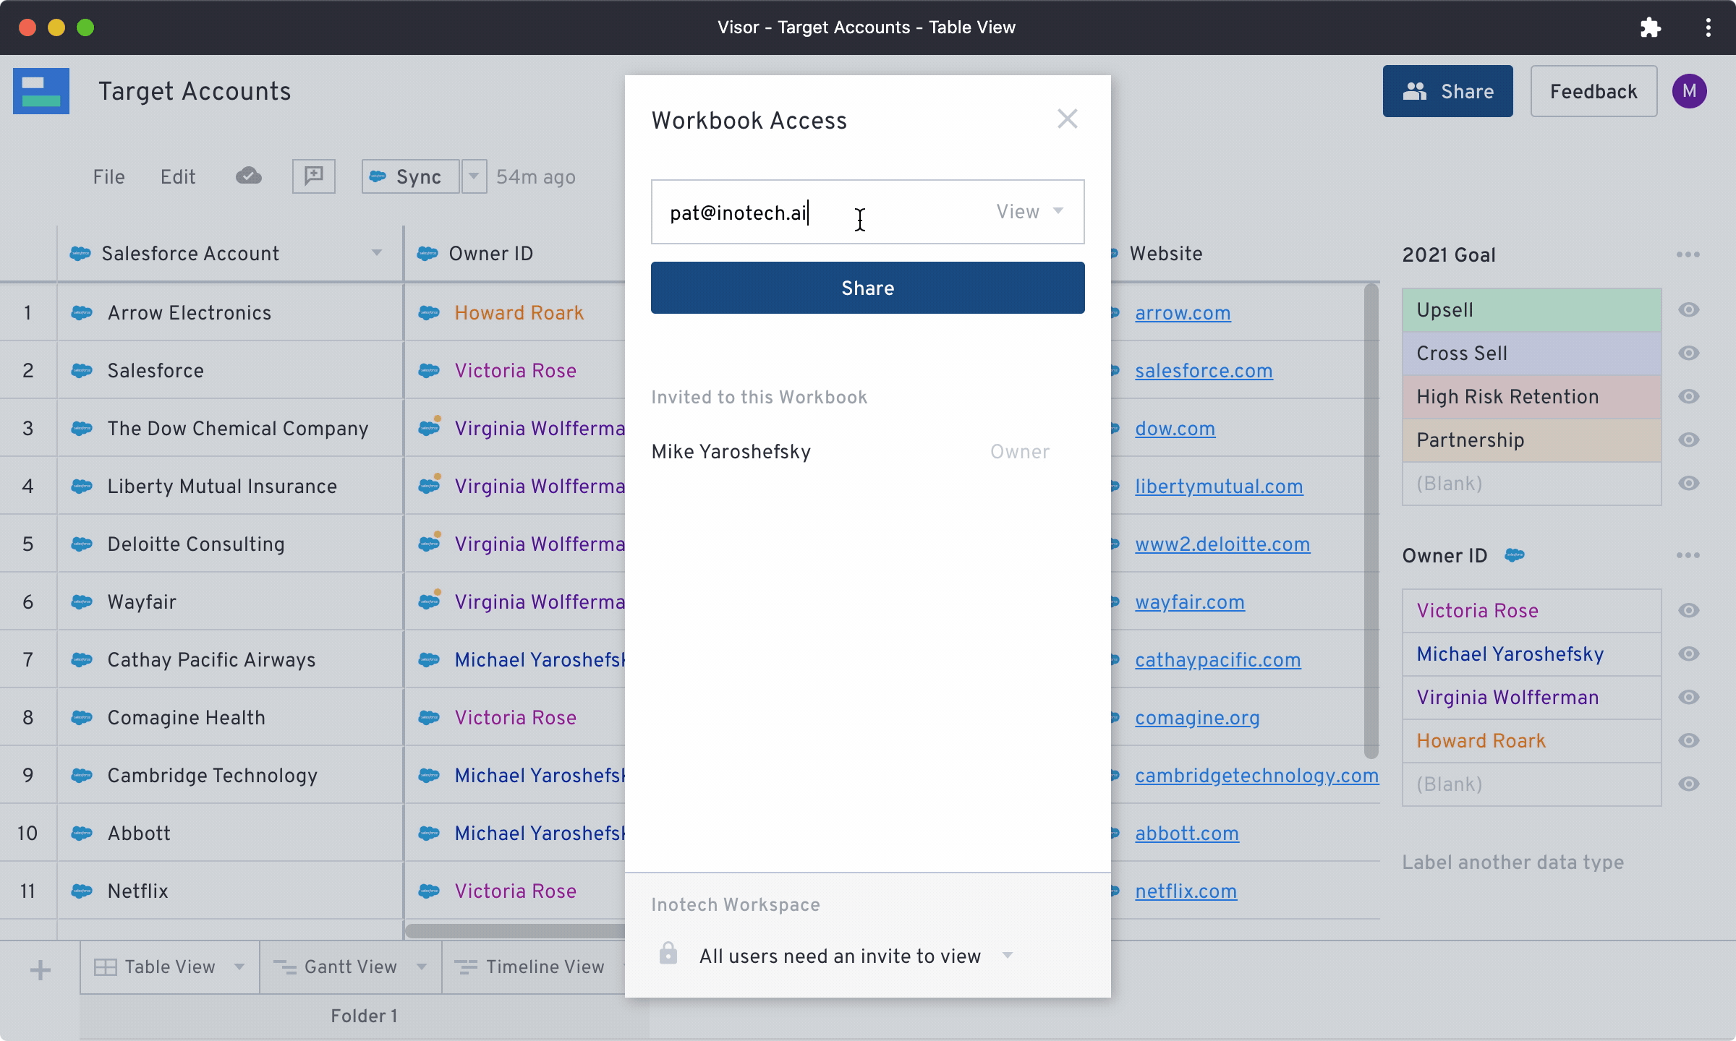Screen dimensions: 1736x1041
Task: Click the plus icon to add a view
Action: click(41, 969)
